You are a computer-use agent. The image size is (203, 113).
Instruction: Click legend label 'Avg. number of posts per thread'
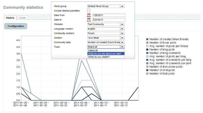[169, 46]
